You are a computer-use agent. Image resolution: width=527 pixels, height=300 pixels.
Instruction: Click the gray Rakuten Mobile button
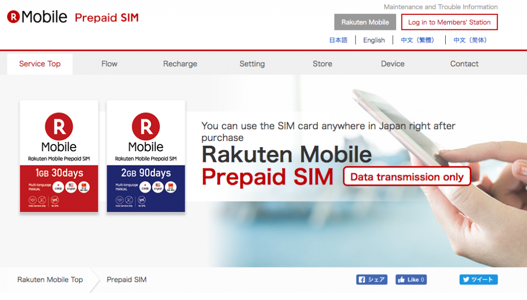(365, 22)
